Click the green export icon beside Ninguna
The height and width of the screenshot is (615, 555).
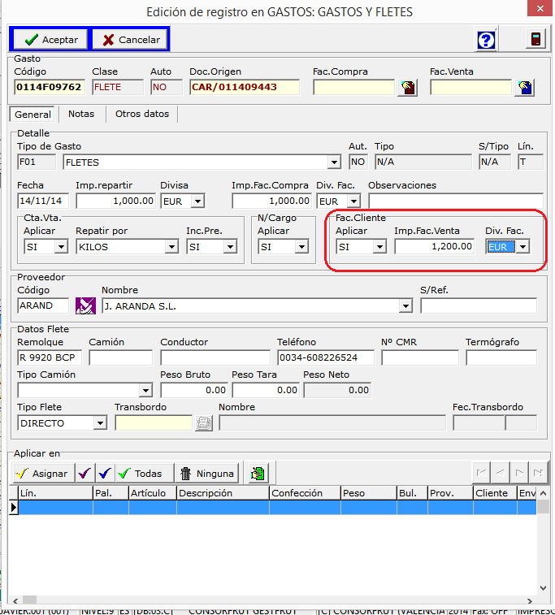click(x=258, y=474)
